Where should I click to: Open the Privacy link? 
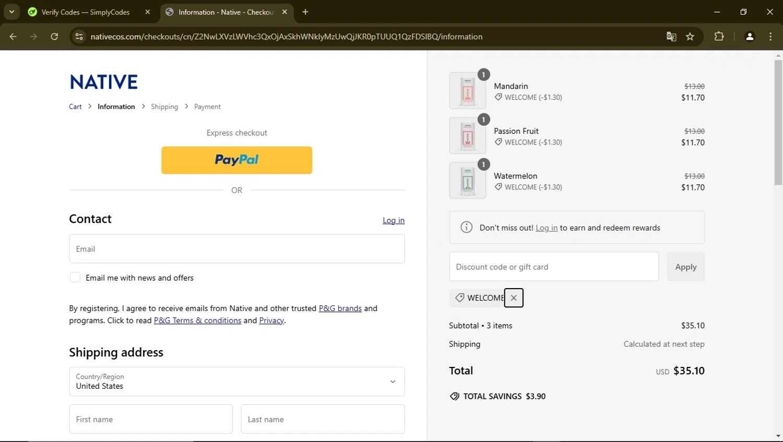point(271,320)
